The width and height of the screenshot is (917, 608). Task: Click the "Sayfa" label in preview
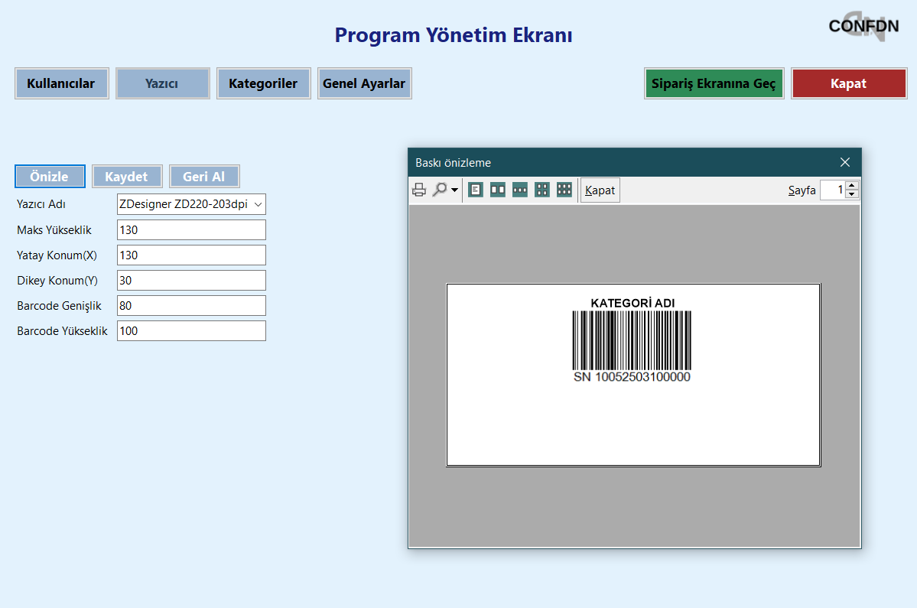point(802,190)
